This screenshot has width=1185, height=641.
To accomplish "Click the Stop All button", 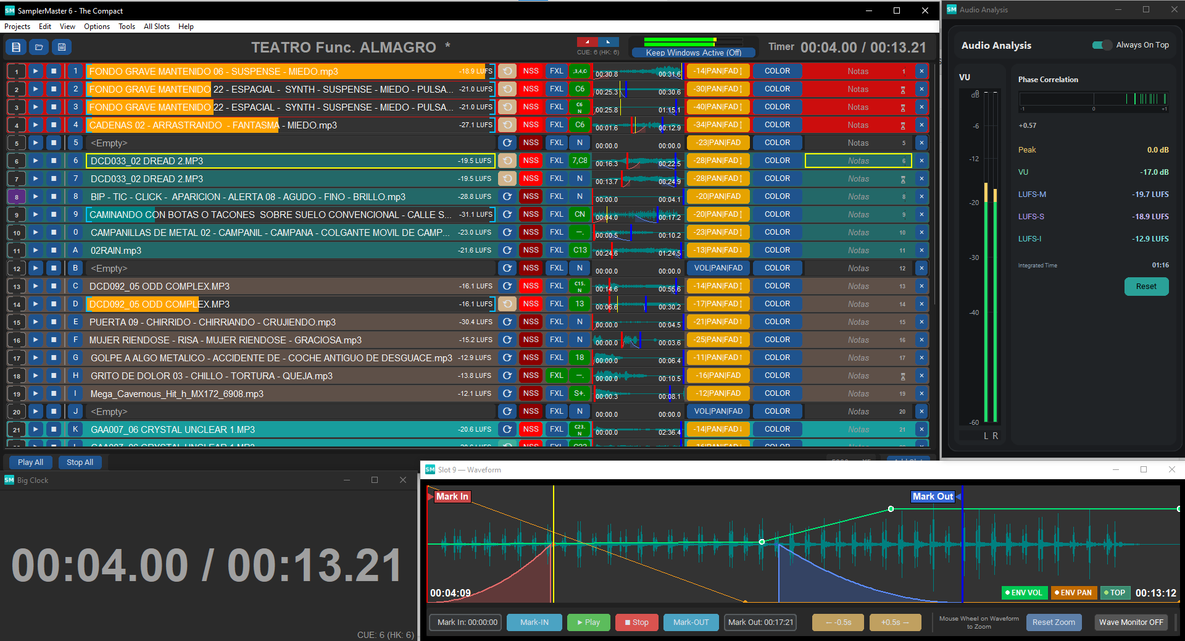I will [80, 462].
